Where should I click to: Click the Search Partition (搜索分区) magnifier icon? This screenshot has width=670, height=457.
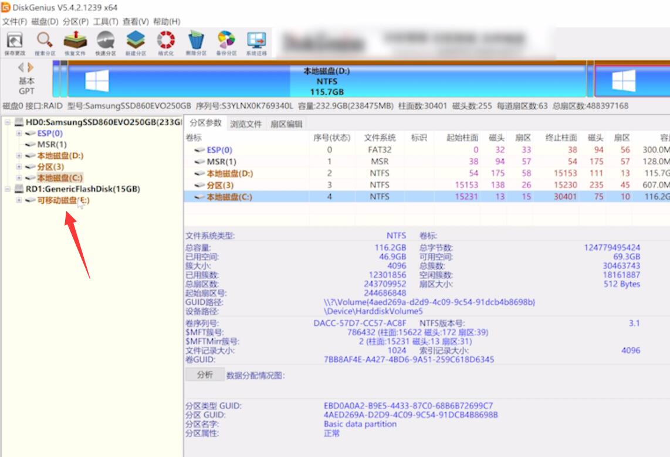tap(45, 43)
